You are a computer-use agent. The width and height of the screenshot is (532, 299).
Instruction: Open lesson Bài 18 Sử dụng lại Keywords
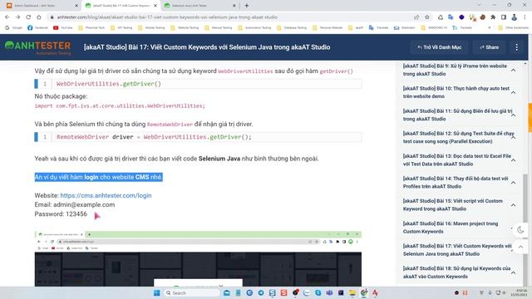[x=456, y=272]
